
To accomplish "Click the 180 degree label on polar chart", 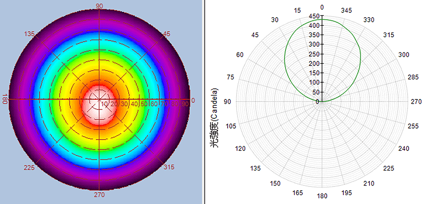I will (x=322, y=196).
